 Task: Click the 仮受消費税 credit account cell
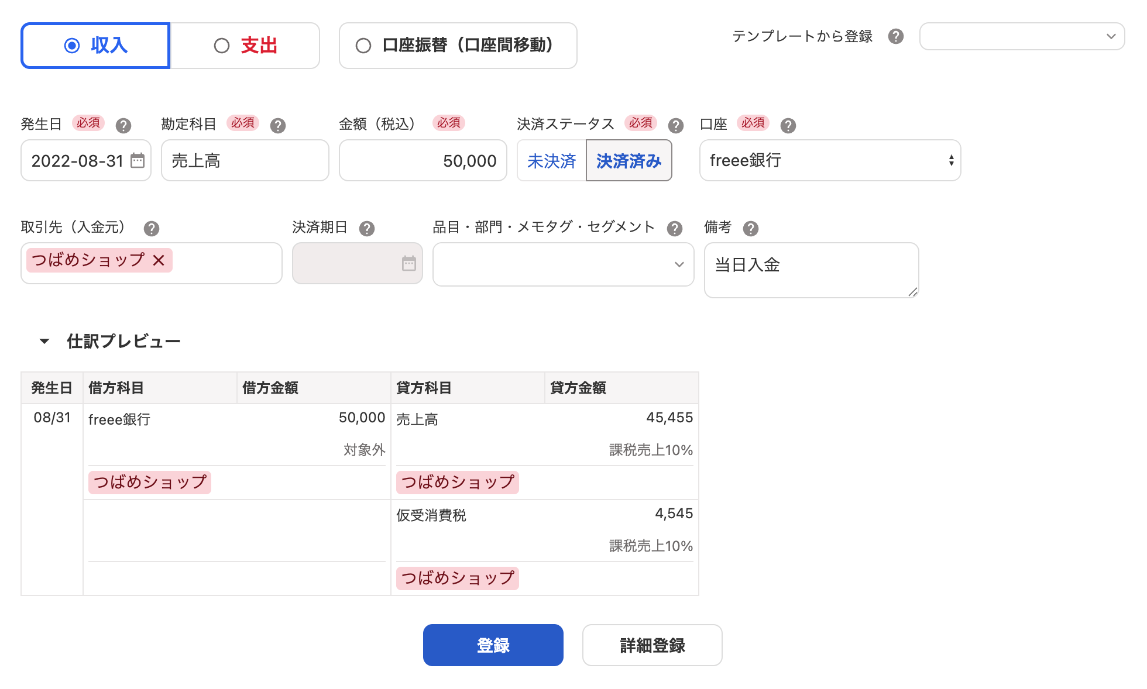[x=431, y=515]
